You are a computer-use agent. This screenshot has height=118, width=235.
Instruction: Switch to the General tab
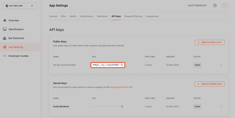click(x=53, y=16)
